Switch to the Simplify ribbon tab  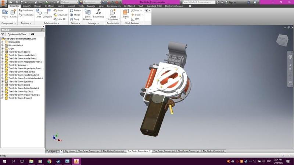[x=26, y=6]
